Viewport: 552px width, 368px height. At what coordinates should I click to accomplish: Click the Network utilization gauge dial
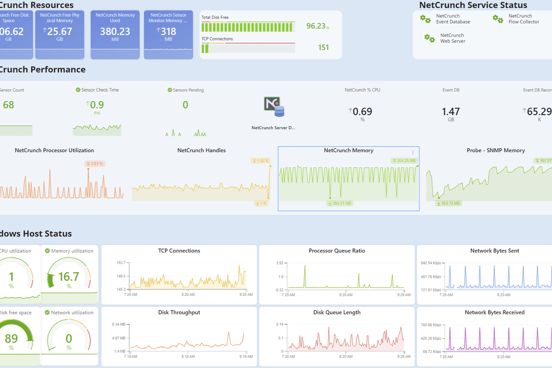click(69, 336)
